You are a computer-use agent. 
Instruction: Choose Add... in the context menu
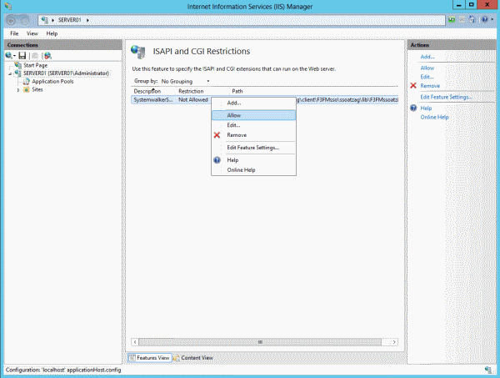pyautogui.click(x=254, y=103)
